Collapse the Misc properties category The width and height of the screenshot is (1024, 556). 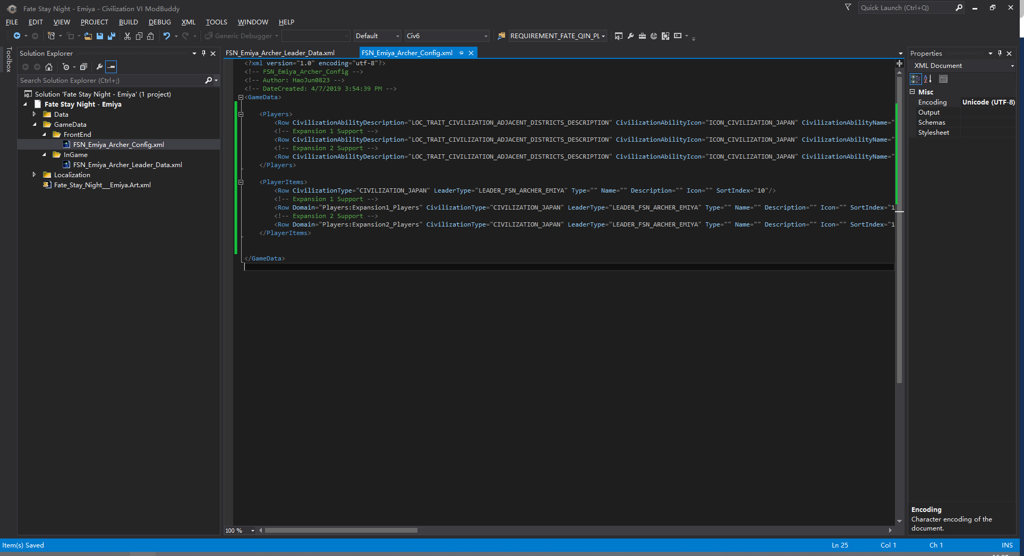(x=912, y=92)
